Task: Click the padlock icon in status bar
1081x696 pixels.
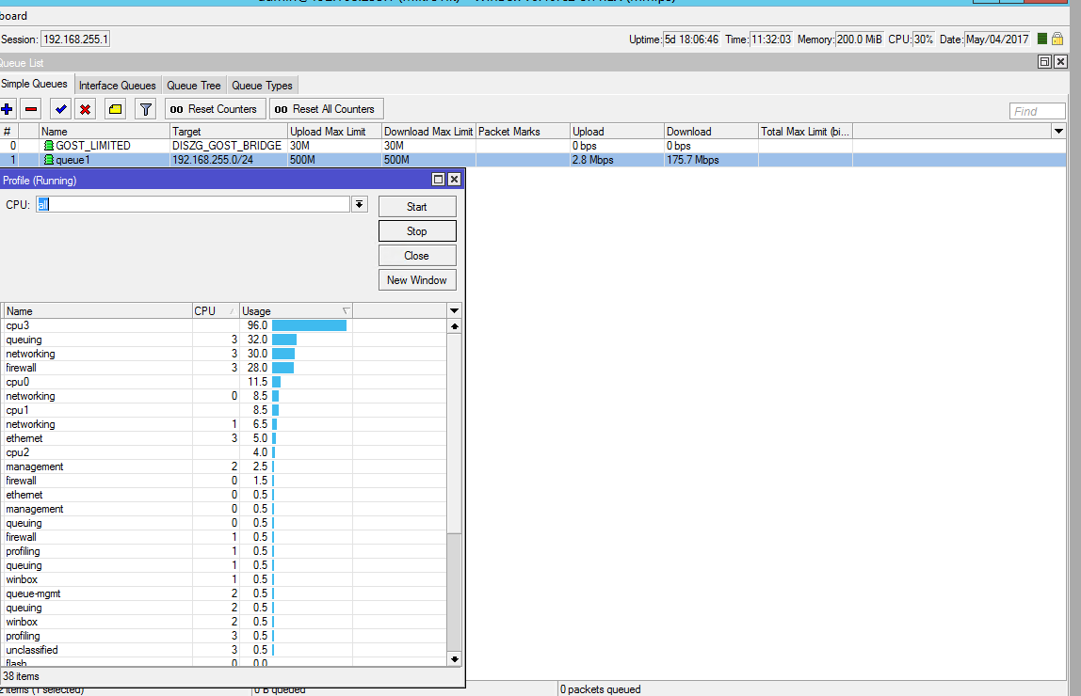Action: click(x=1057, y=40)
